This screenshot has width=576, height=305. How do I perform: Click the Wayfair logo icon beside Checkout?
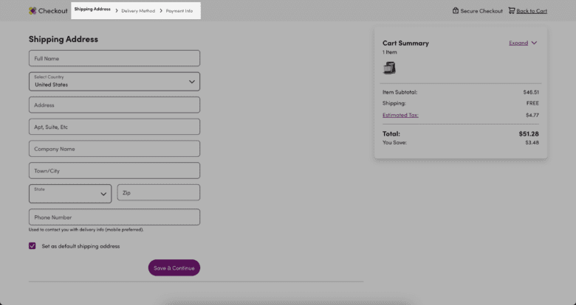pyautogui.click(x=32, y=11)
